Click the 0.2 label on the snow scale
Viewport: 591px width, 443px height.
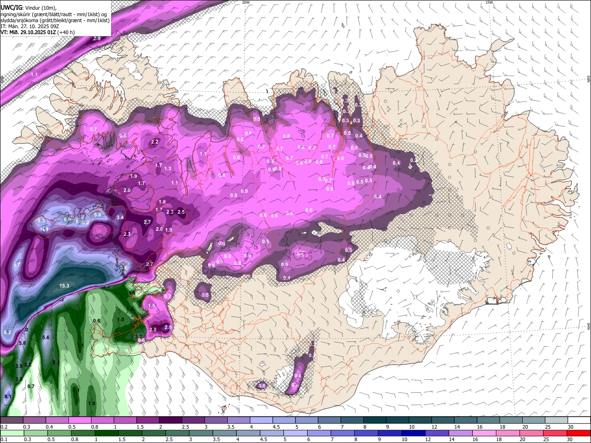pos(4,427)
